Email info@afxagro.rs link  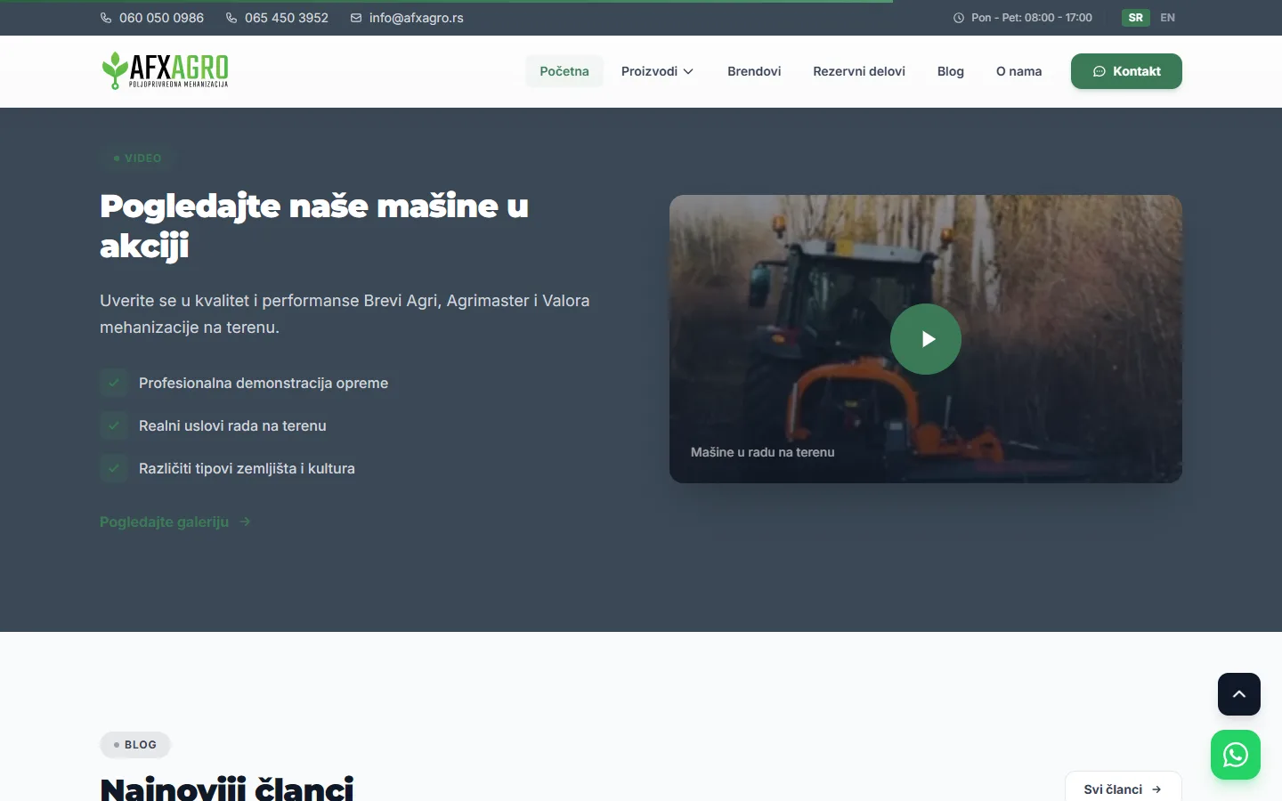pos(417,18)
